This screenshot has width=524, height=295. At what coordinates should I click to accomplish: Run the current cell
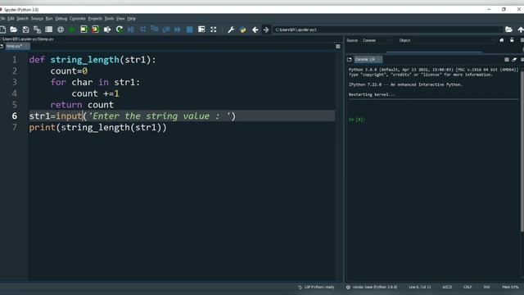coord(84,29)
